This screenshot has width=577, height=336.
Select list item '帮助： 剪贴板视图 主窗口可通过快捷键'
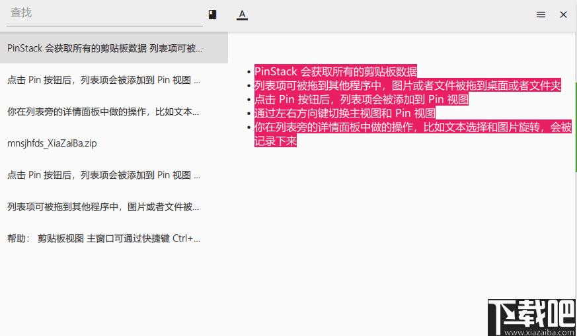[x=114, y=238]
